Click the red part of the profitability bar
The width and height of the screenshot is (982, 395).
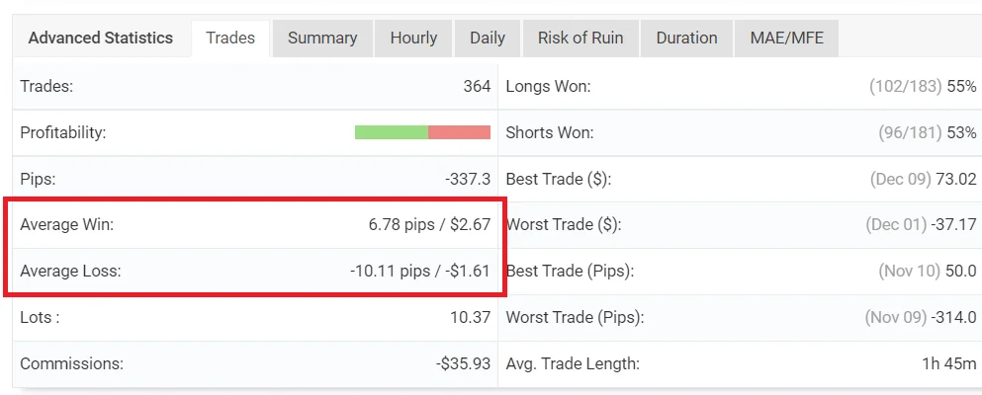click(x=459, y=132)
